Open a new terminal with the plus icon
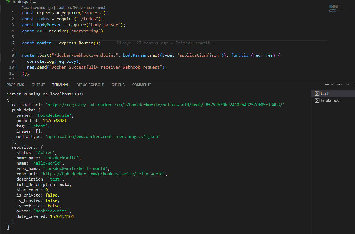 pyautogui.click(x=327, y=84)
